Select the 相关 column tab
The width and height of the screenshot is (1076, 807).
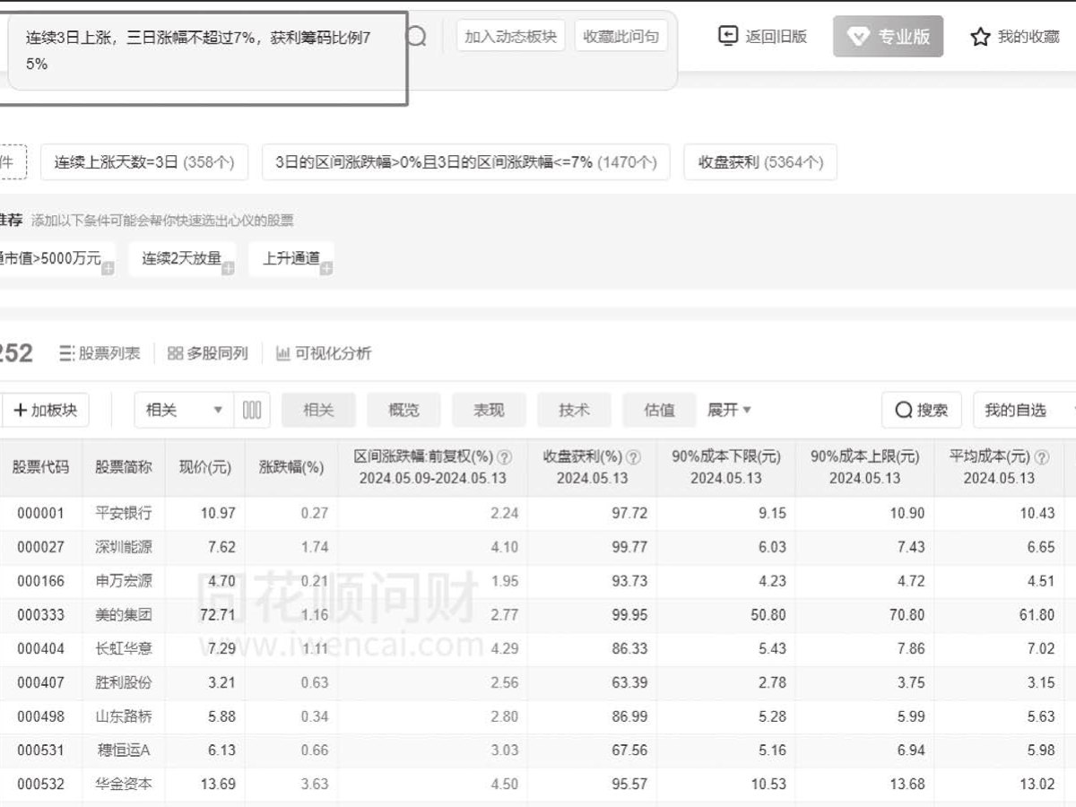(x=318, y=410)
